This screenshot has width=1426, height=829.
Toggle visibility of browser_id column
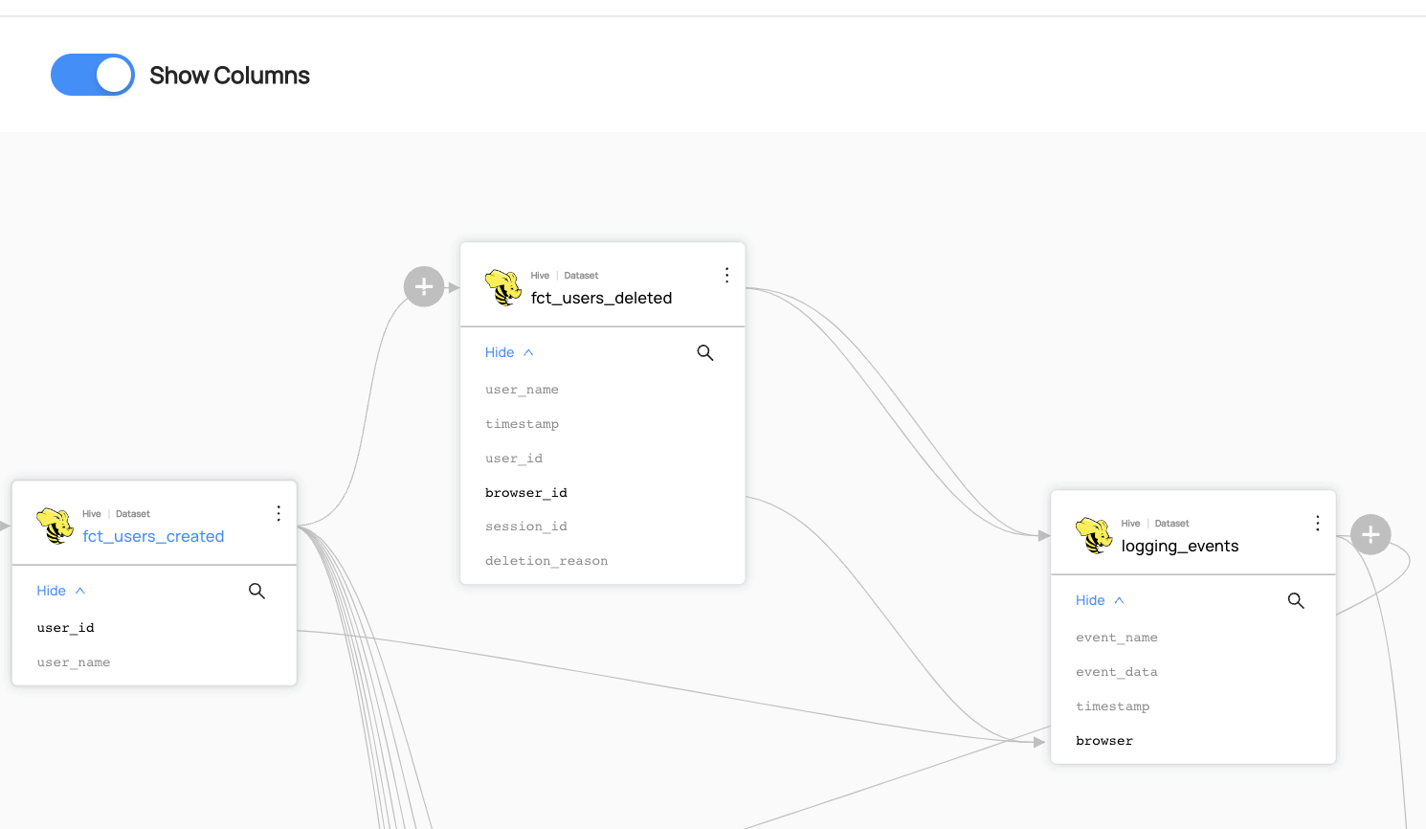tap(526, 492)
